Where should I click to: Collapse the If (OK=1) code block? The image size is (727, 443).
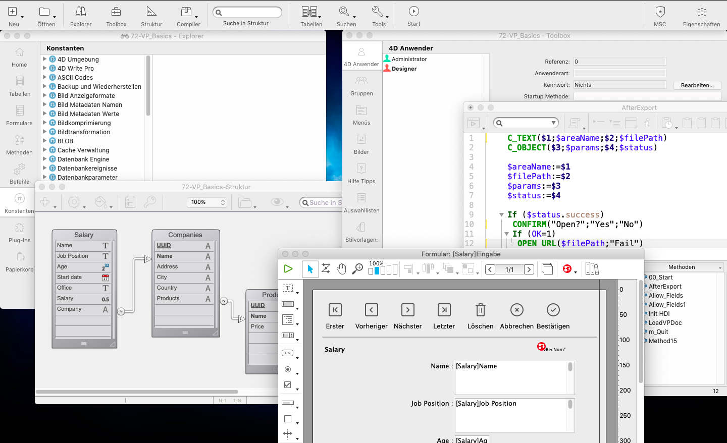tap(506, 234)
